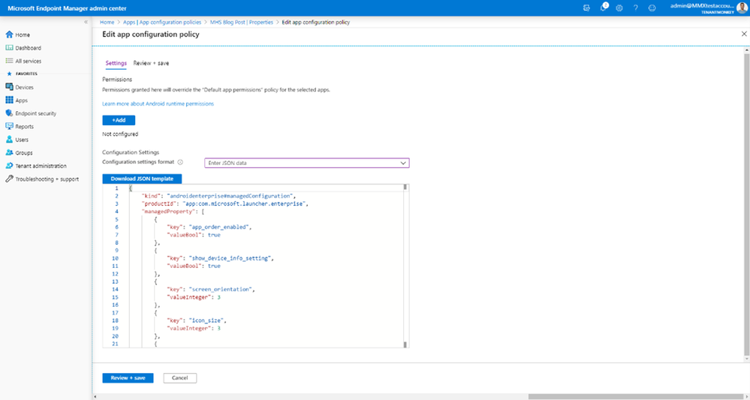The image size is (750, 400).
Task: Select the Settings tab
Action: (x=116, y=63)
